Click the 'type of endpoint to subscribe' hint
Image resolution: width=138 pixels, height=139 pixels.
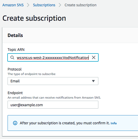click(32, 74)
